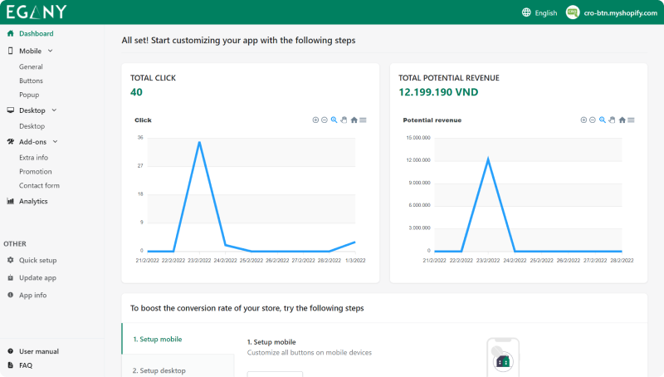Click zoom in icon on Potential revenue chart
Image resolution: width=664 pixels, height=377 pixels.
583,120
